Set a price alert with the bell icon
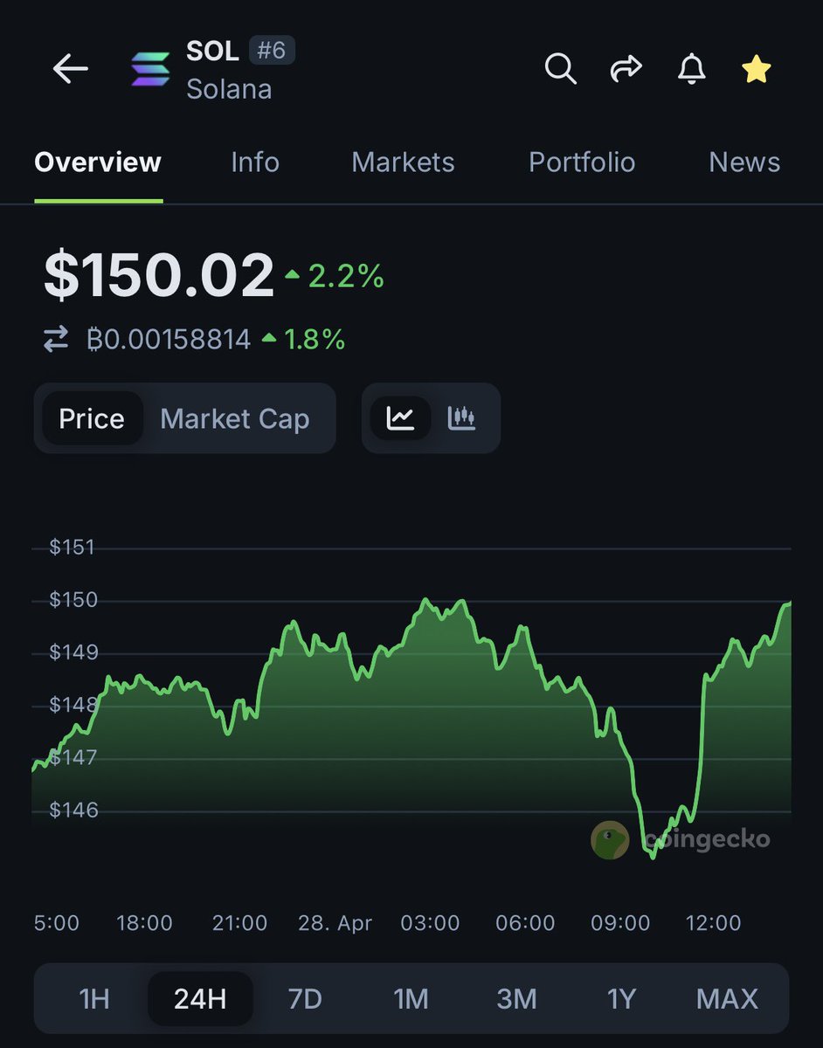This screenshot has width=823, height=1048. (691, 68)
